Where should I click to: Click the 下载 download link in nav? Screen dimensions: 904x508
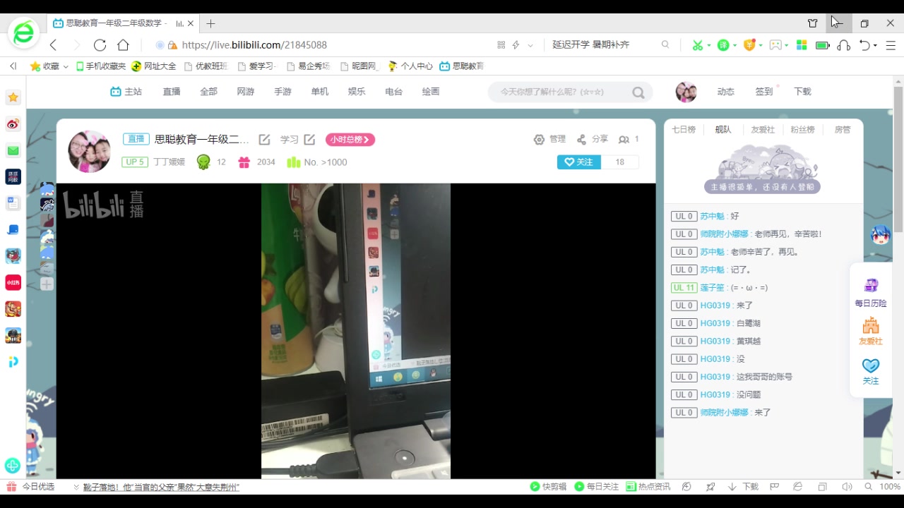tap(802, 92)
